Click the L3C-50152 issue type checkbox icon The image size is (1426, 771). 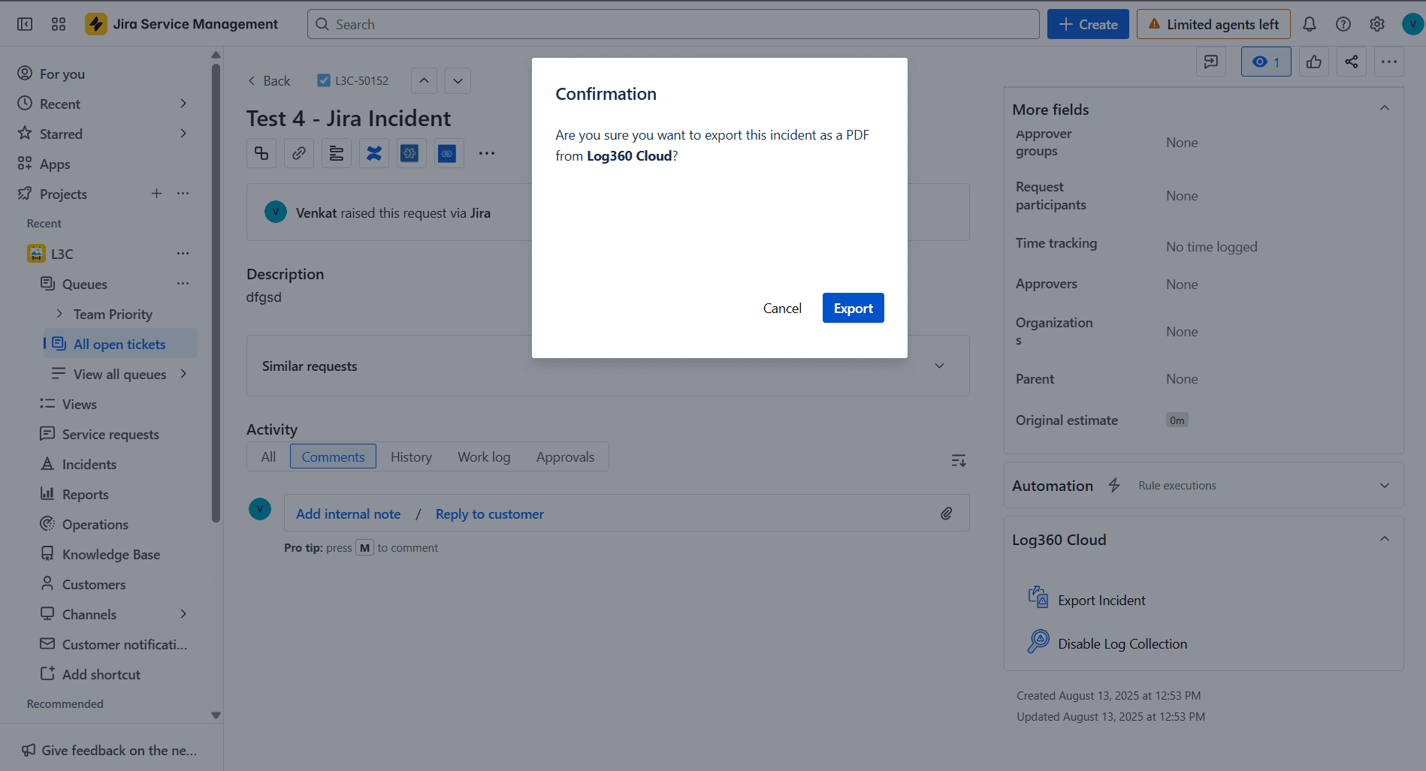(x=324, y=80)
